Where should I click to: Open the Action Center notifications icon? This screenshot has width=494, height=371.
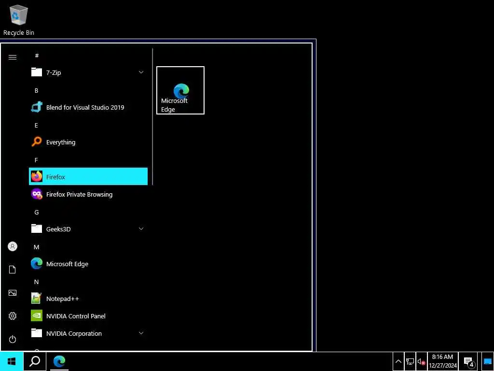click(469, 361)
